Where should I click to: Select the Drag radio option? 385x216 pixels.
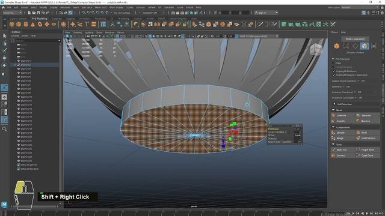point(333,63)
